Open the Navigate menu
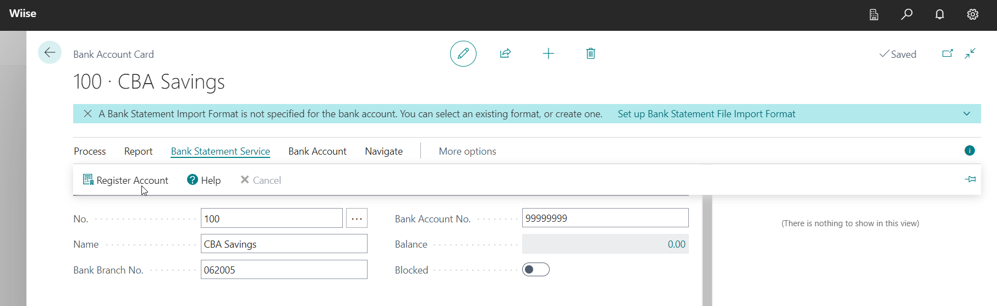 (384, 151)
